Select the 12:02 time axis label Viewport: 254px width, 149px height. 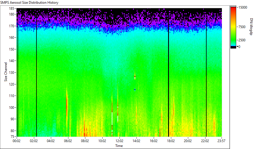tap(120, 141)
